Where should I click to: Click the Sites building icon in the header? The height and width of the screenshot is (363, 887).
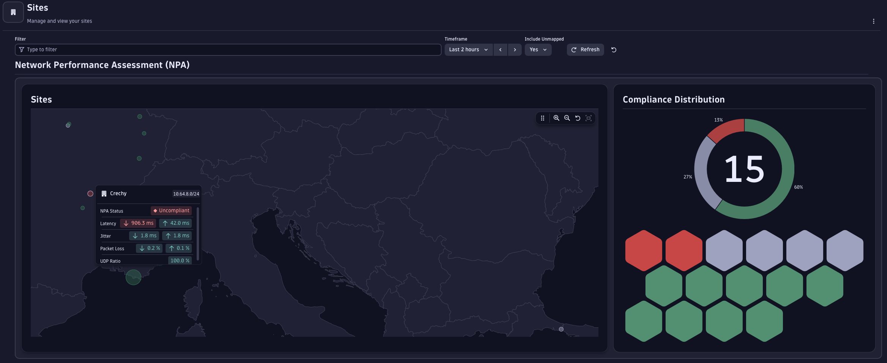pos(13,12)
